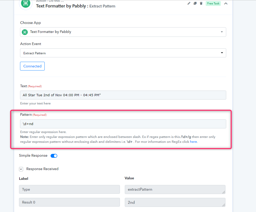
Task: Click the Connected button
Action: click(x=32, y=66)
